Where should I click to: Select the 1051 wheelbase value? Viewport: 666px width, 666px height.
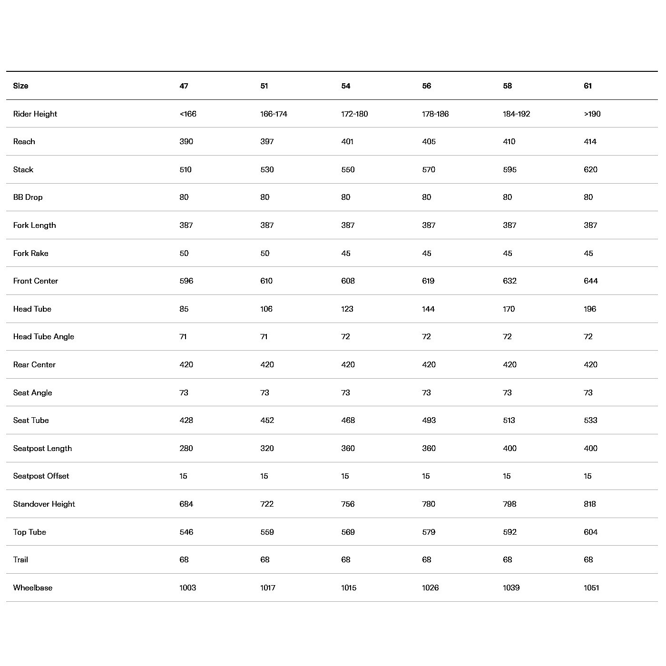pos(591,588)
